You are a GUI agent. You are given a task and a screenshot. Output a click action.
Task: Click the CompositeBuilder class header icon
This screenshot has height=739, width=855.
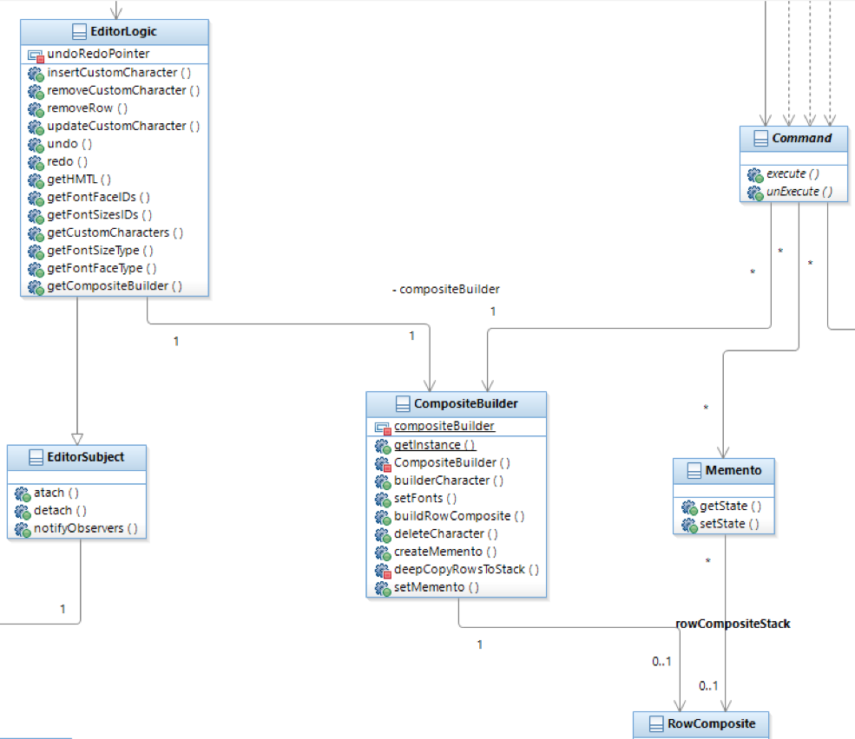pyautogui.click(x=403, y=404)
